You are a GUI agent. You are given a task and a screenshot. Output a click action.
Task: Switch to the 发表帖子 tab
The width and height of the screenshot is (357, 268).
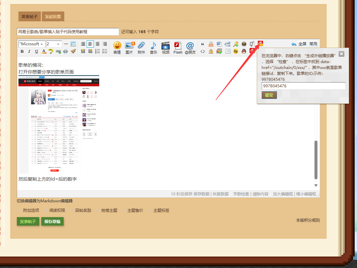(29, 16)
